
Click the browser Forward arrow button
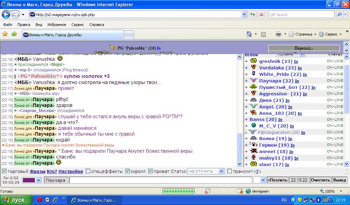tap(15, 15)
